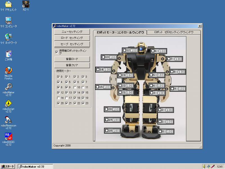
Task: Check the motor 13 box on robot image
Action: coord(103,57)
